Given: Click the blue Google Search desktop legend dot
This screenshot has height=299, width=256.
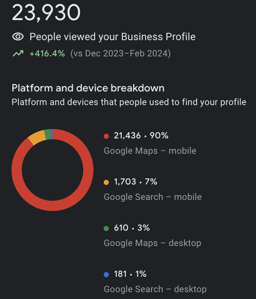Looking at the screenshot, I should click(x=106, y=275).
